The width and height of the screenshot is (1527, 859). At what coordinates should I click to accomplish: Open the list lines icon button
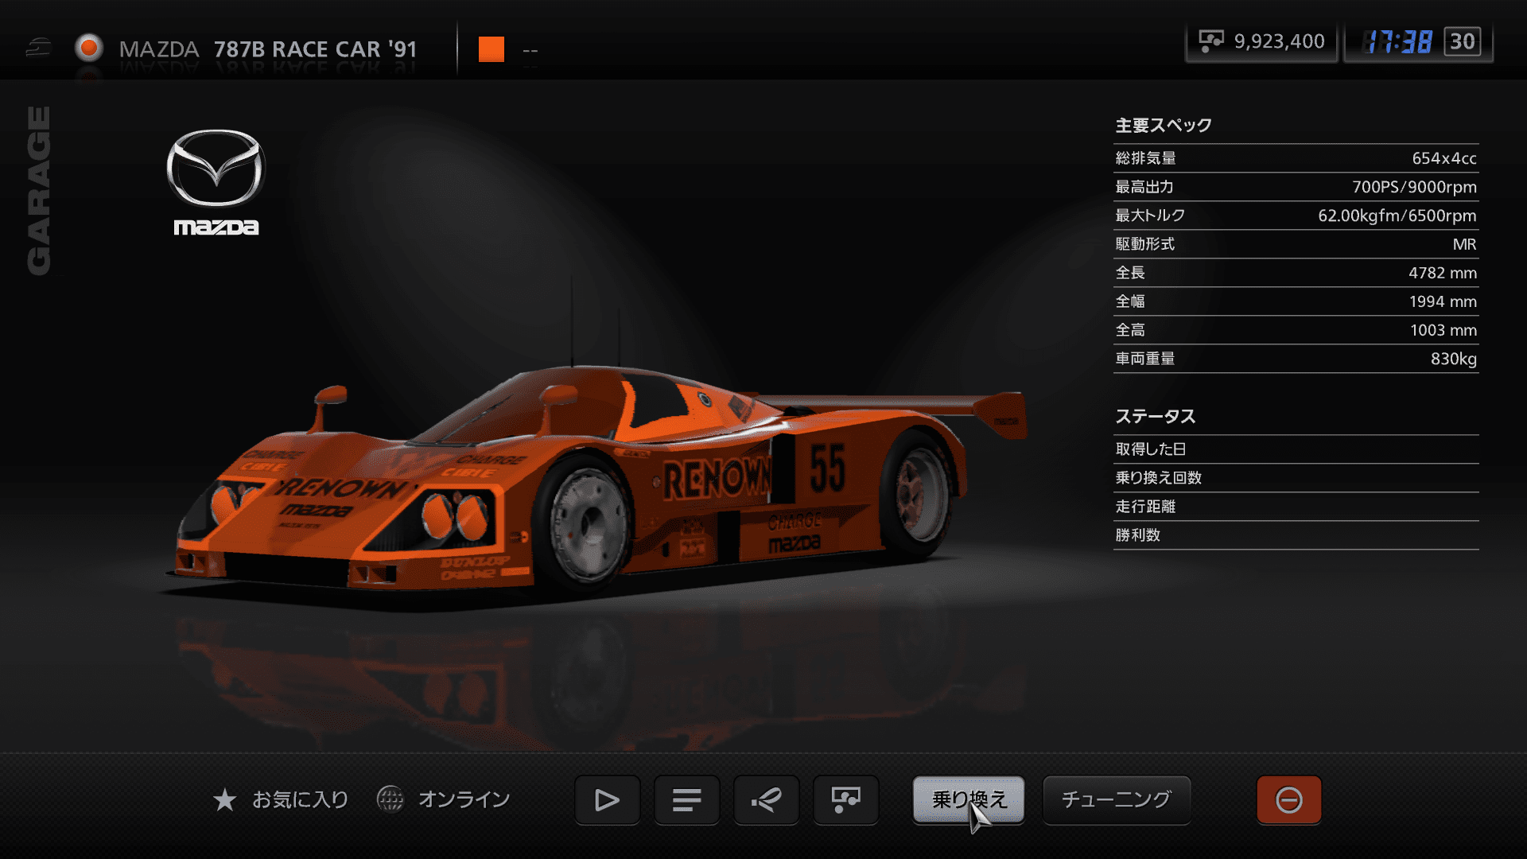click(686, 799)
